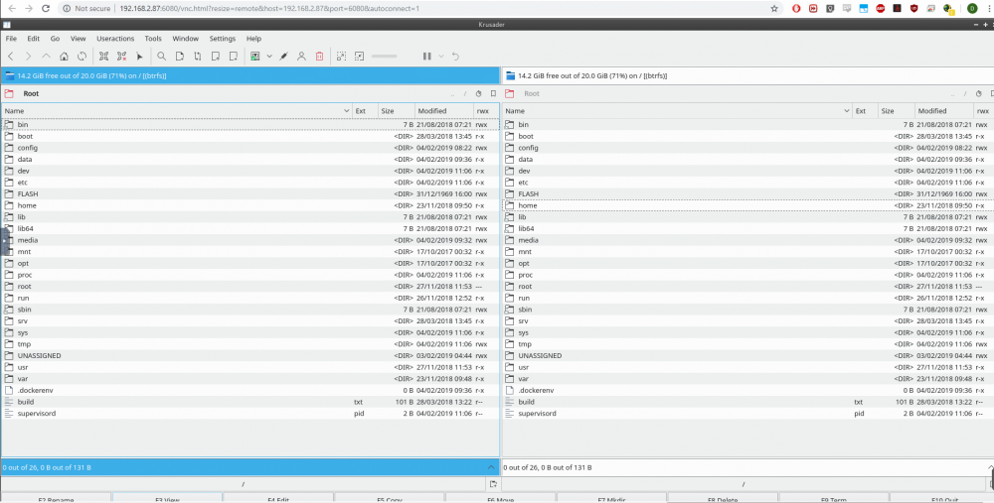This screenshot has height=503, width=994.
Task: Click the unselect group icon with red x
Action: (121, 57)
